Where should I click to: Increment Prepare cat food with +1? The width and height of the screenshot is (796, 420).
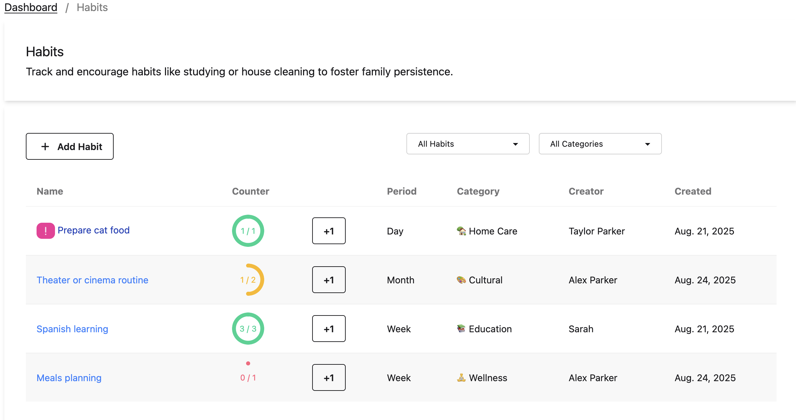point(329,231)
